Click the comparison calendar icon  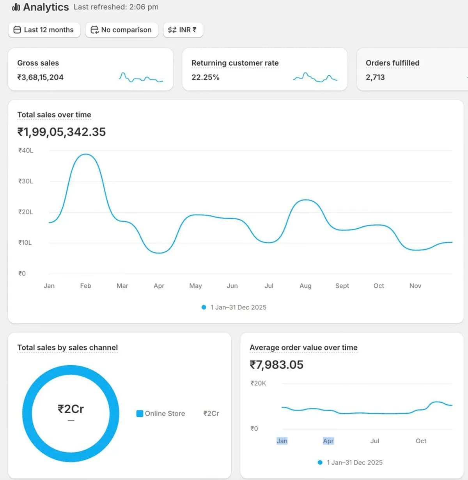(x=94, y=30)
